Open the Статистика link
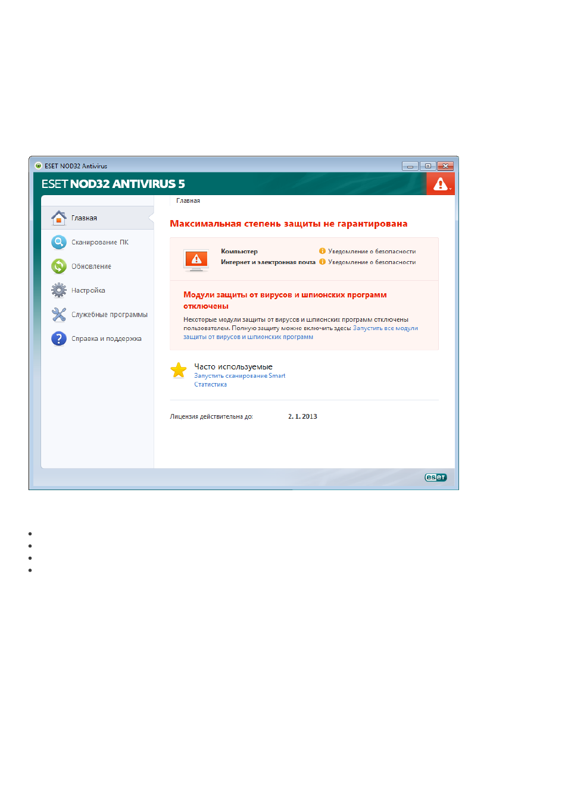This screenshot has width=568, height=803. tap(210, 385)
